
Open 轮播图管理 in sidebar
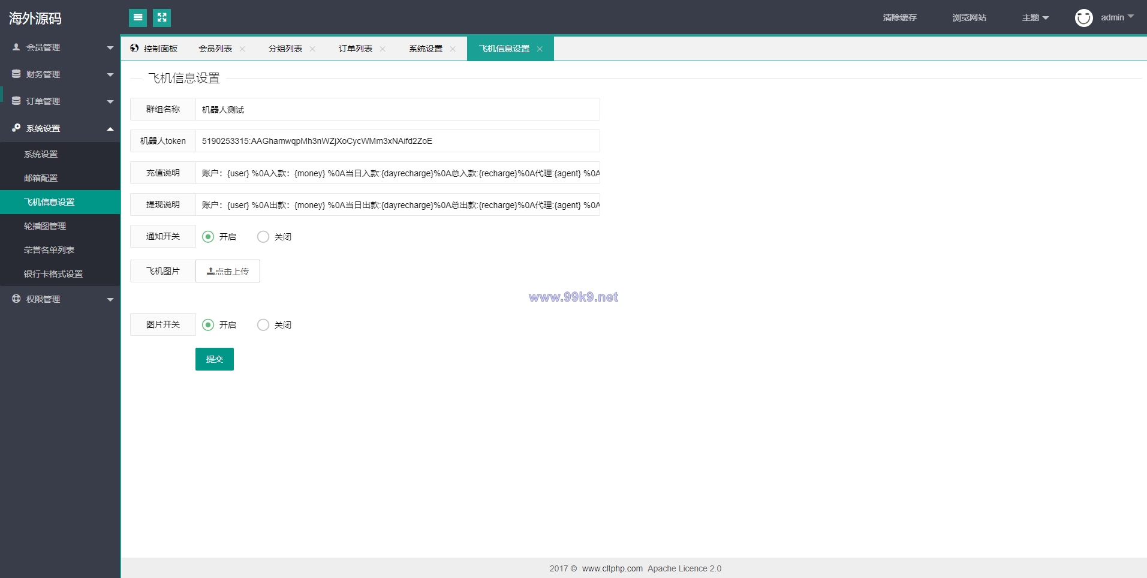click(x=60, y=226)
